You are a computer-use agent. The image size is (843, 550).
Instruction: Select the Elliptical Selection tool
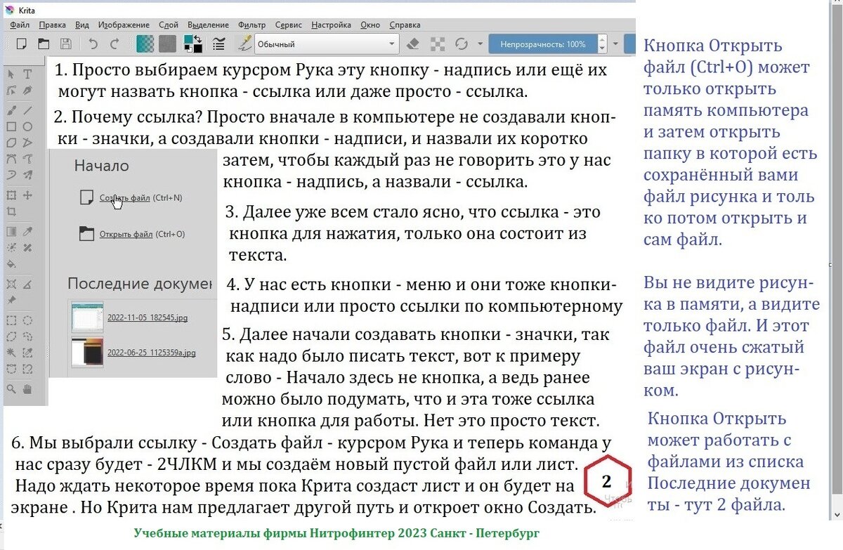pyautogui.click(x=27, y=321)
